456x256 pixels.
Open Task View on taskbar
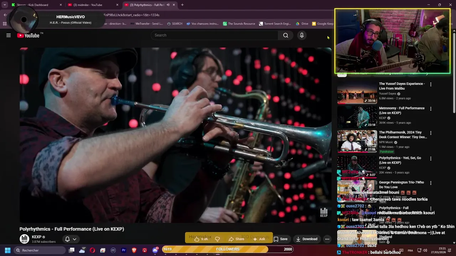click(x=72, y=250)
